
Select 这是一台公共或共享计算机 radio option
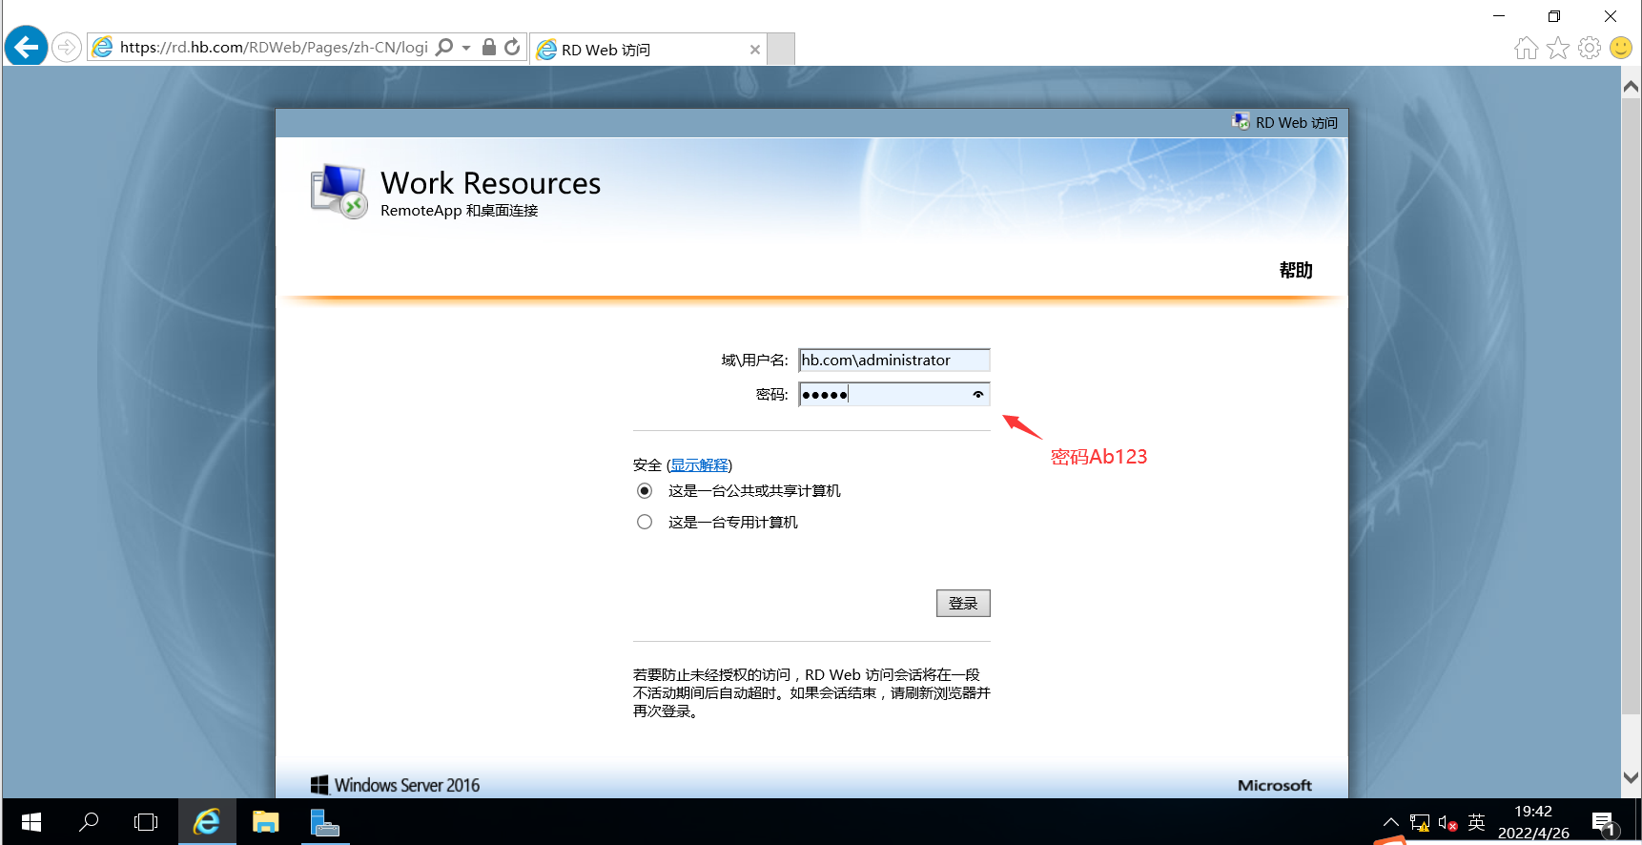(x=645, y=490)
